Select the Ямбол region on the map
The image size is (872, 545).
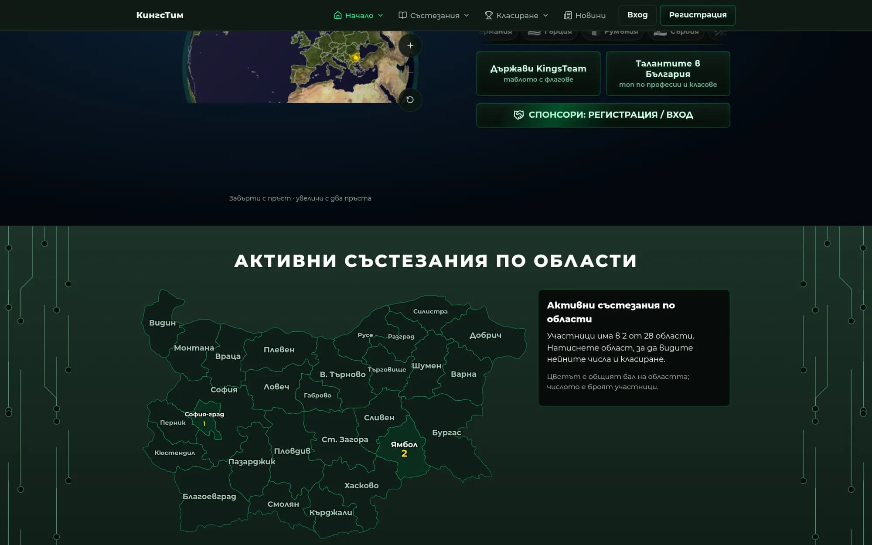(404, 449)
